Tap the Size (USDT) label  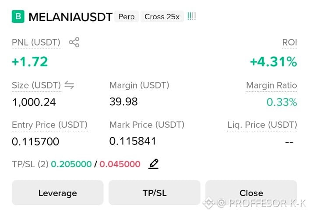tap(36, 85)
